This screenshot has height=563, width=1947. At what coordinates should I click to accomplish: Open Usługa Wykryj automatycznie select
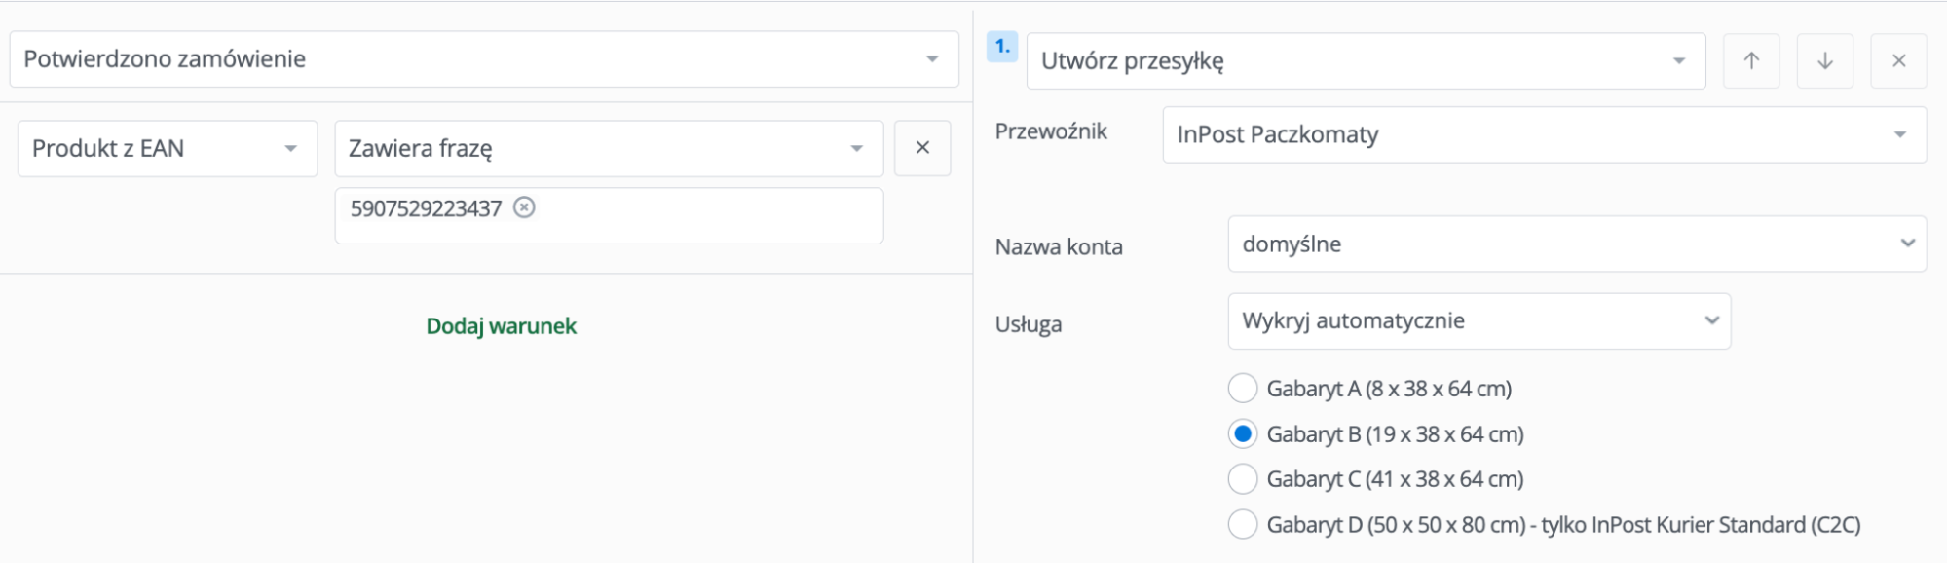1479,321
